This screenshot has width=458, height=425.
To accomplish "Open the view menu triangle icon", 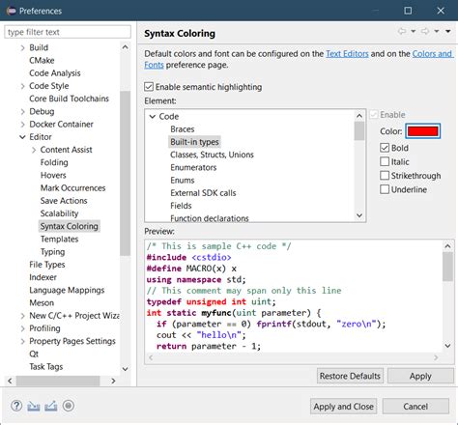I will [448, 31].
